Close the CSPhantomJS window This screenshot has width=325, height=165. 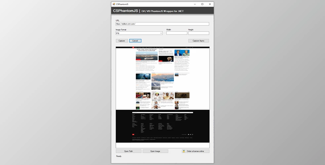pyautogui.click(x=210, y=4)
